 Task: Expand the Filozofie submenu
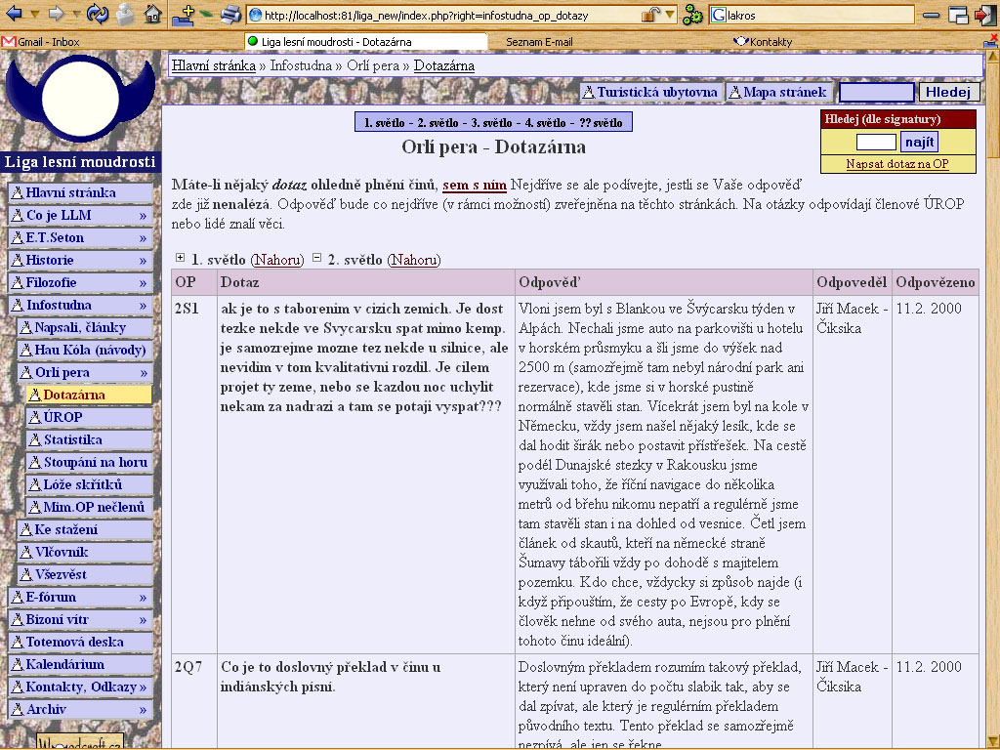click(x=143, y=282)
